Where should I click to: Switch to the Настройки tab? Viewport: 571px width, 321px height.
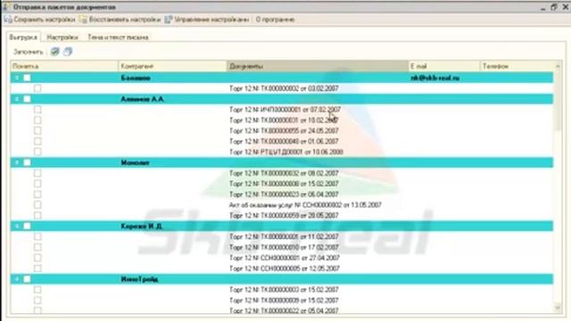point(62,37)
